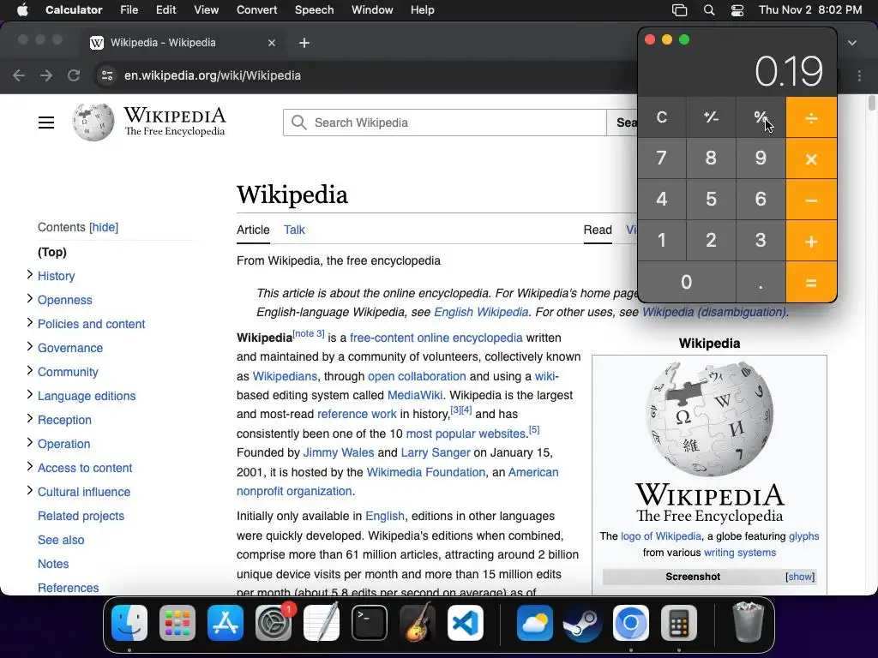This screenshot has height=658, width=878.
Task: Open a new browser tab
Action: pos(304,43)
